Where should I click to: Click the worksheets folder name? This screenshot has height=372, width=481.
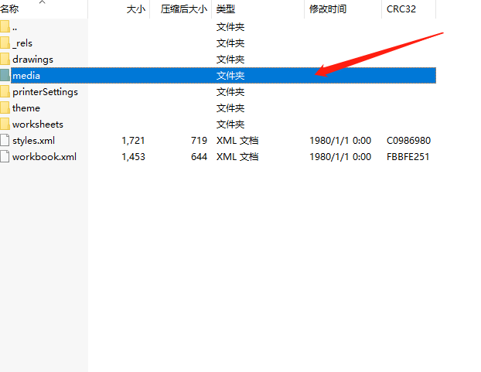[x=38, y=125]
